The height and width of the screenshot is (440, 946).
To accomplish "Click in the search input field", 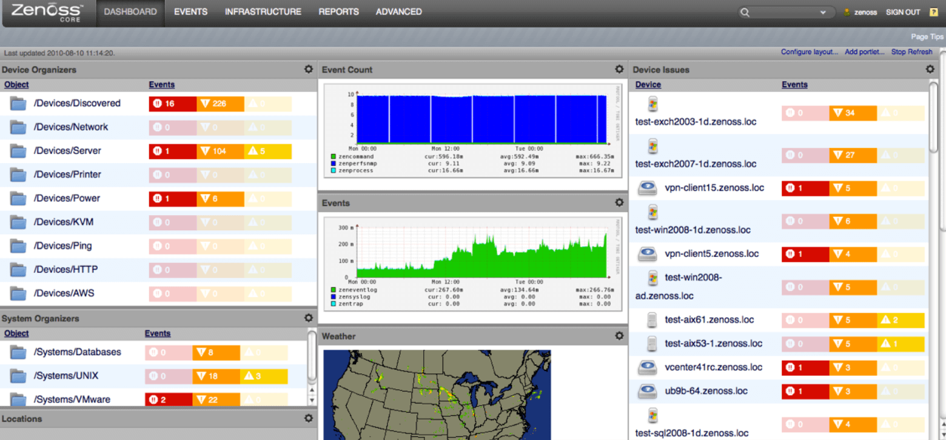I will pyautogui.click(x=784, y=12).
